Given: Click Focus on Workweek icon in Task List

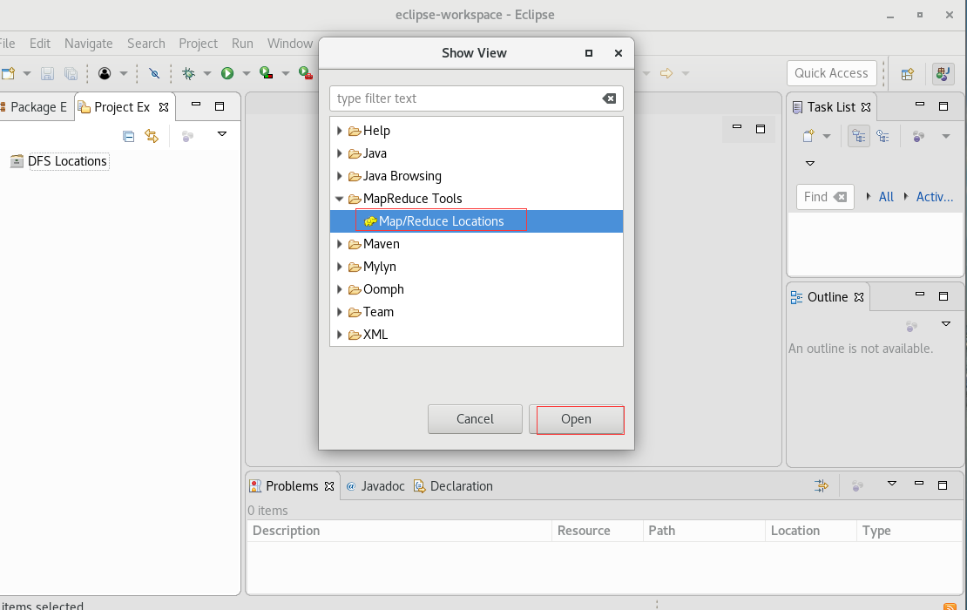Looking at the screenshot, I should [918, 136].
